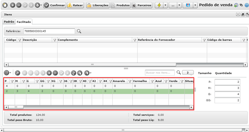Image resolution: width=249 pixels, height=132 pixels.
Task: Open filter for Referência do Fornecedor column
Action: [x=204, y=40]
